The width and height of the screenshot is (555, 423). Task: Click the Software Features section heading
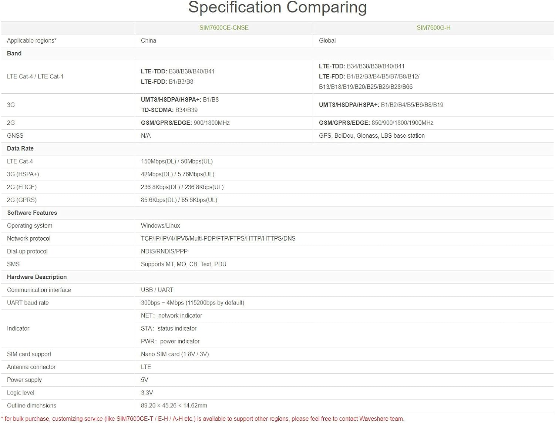click(32, 213)
